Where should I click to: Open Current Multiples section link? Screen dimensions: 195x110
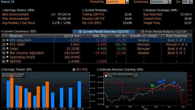pyautogui.click(x=95, y=10)
